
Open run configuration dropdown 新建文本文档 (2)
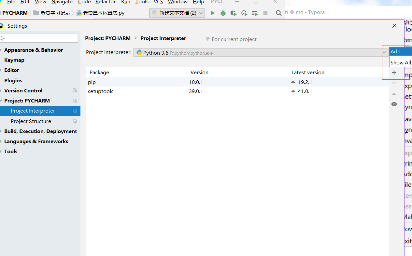pos(177,13)
